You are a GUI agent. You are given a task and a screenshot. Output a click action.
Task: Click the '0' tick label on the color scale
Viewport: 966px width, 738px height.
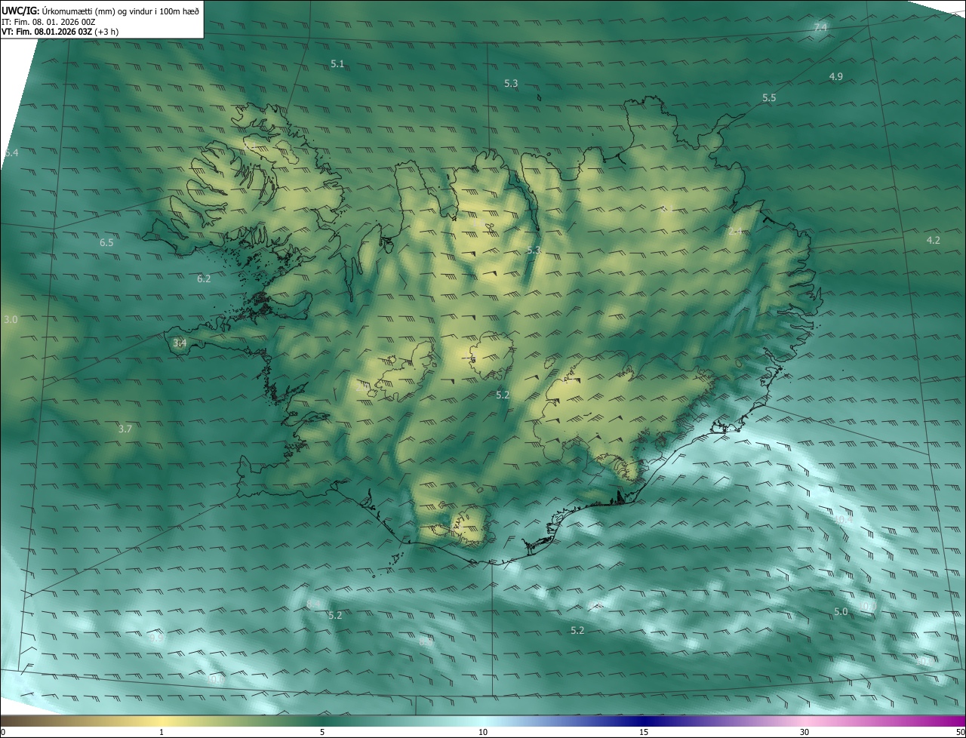coord(3,732)
